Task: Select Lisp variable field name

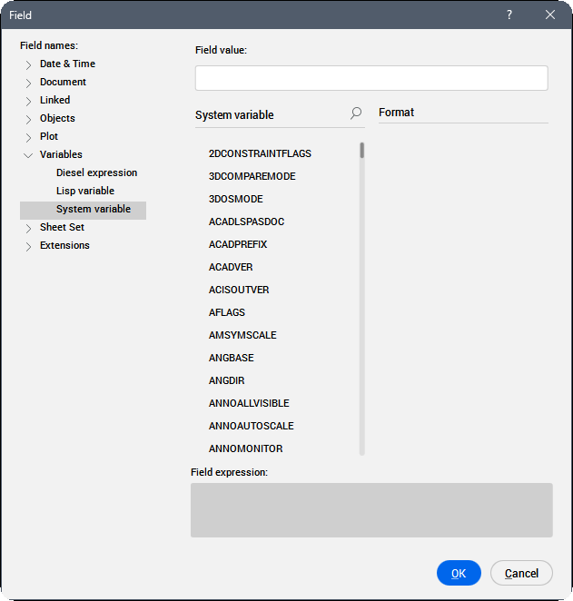Action: 85,191
